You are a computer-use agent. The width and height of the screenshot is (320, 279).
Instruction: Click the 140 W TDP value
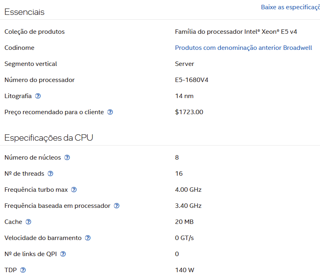click(185, 270)
